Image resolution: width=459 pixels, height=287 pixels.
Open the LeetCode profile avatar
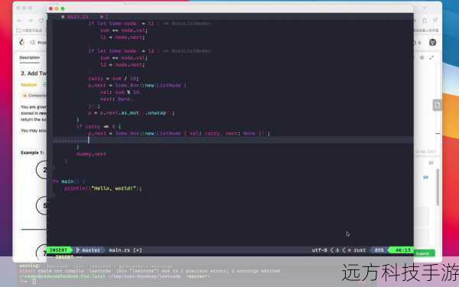[x=433, y=42]
